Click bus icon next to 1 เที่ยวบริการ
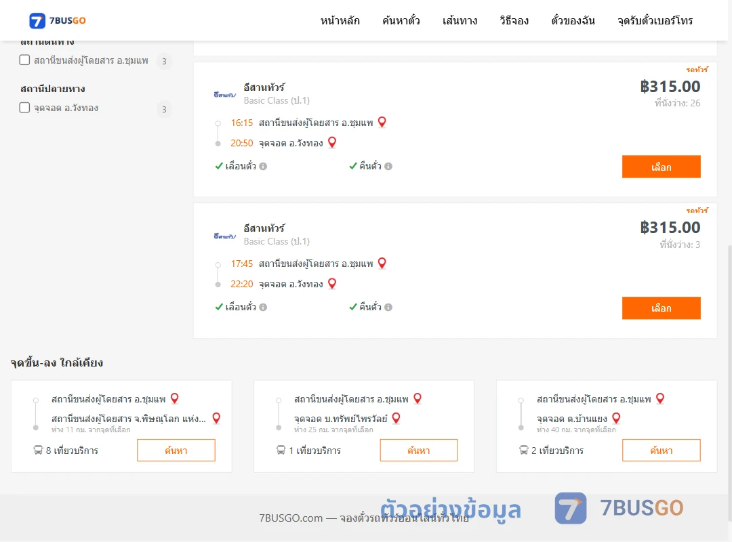The image size is (732, 542). pos(281,450)
